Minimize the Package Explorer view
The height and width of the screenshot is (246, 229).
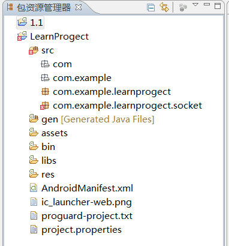point(207,4)
